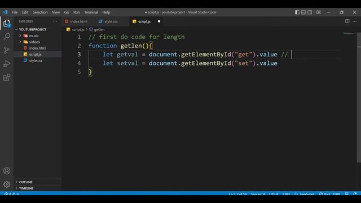Click the string "set" on line 4

(x=243, y=63)
